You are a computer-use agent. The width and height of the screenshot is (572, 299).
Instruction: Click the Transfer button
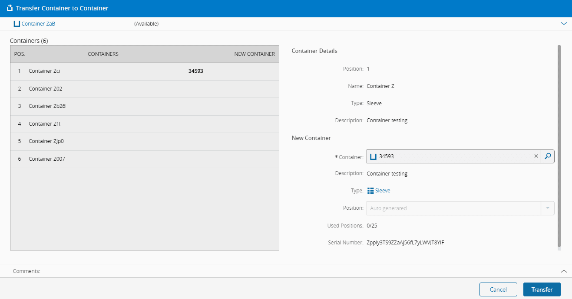pyautogui.click(x=542, y=289)
